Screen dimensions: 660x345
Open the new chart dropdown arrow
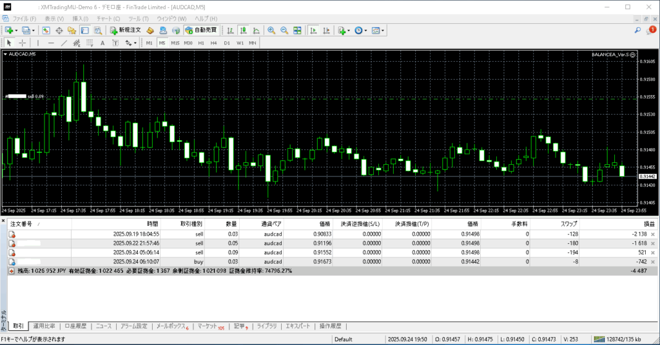click(16, 30)
